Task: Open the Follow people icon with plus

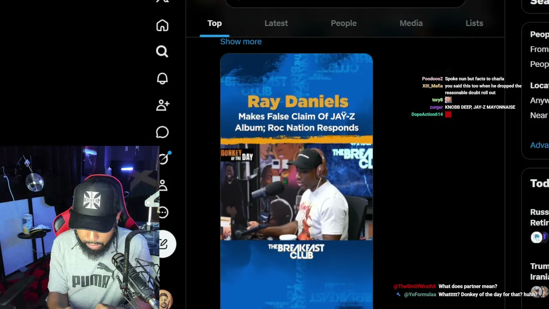Action: pos(163,105)
